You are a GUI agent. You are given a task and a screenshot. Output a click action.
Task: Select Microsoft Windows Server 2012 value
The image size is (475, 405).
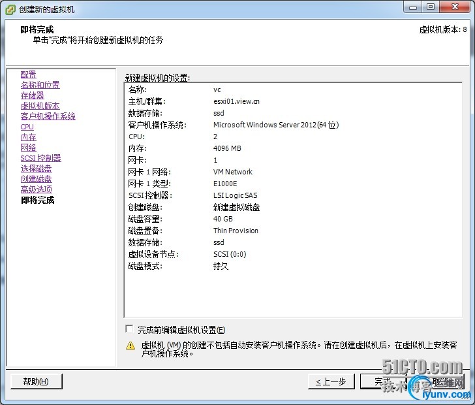(276, 125)
